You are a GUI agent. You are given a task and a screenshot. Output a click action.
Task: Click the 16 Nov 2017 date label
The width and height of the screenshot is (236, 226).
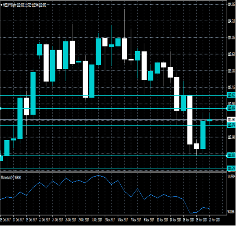pyautogui.click(x=188, y=220)
